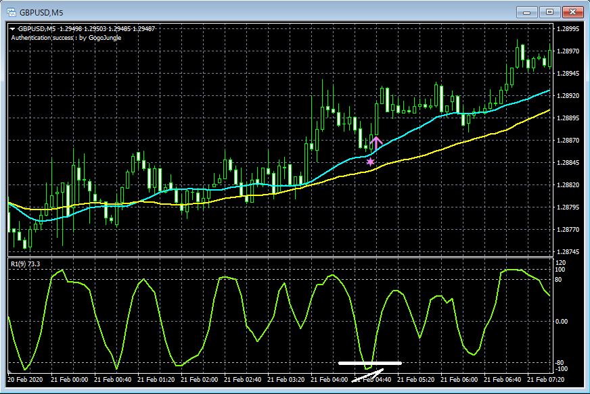The height and width of the screenshot is (394, 590).
Task: Collapse the quote display using the small triangle arrow
Action: coord(12,28)
